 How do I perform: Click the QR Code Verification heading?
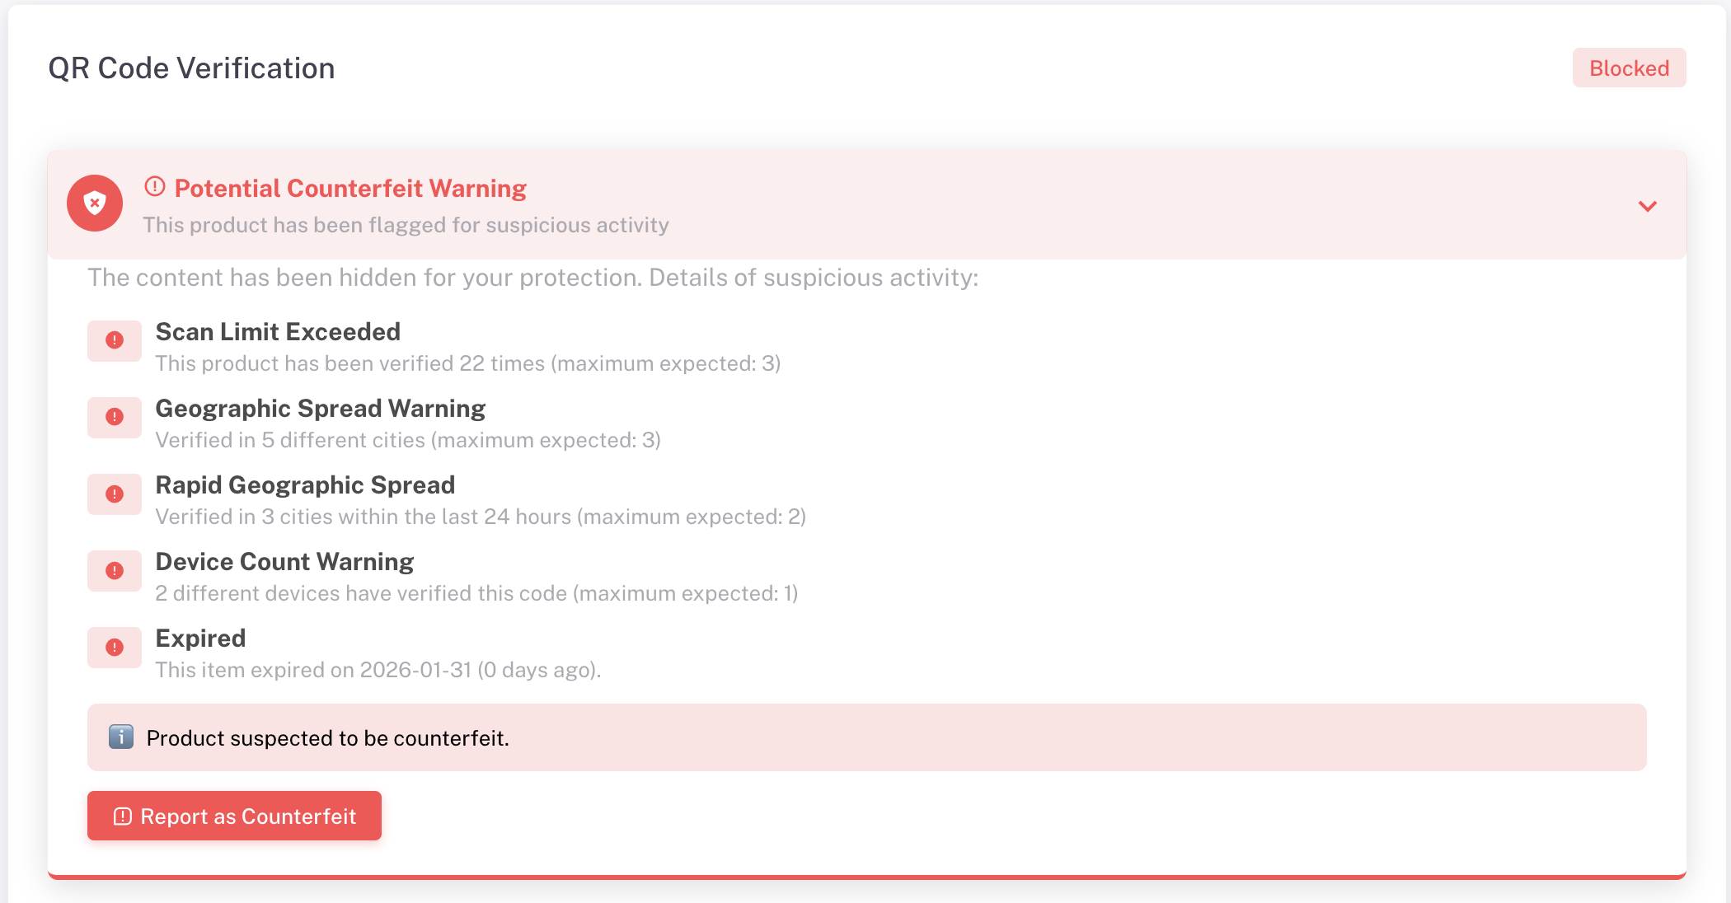(x=191, y=68)
